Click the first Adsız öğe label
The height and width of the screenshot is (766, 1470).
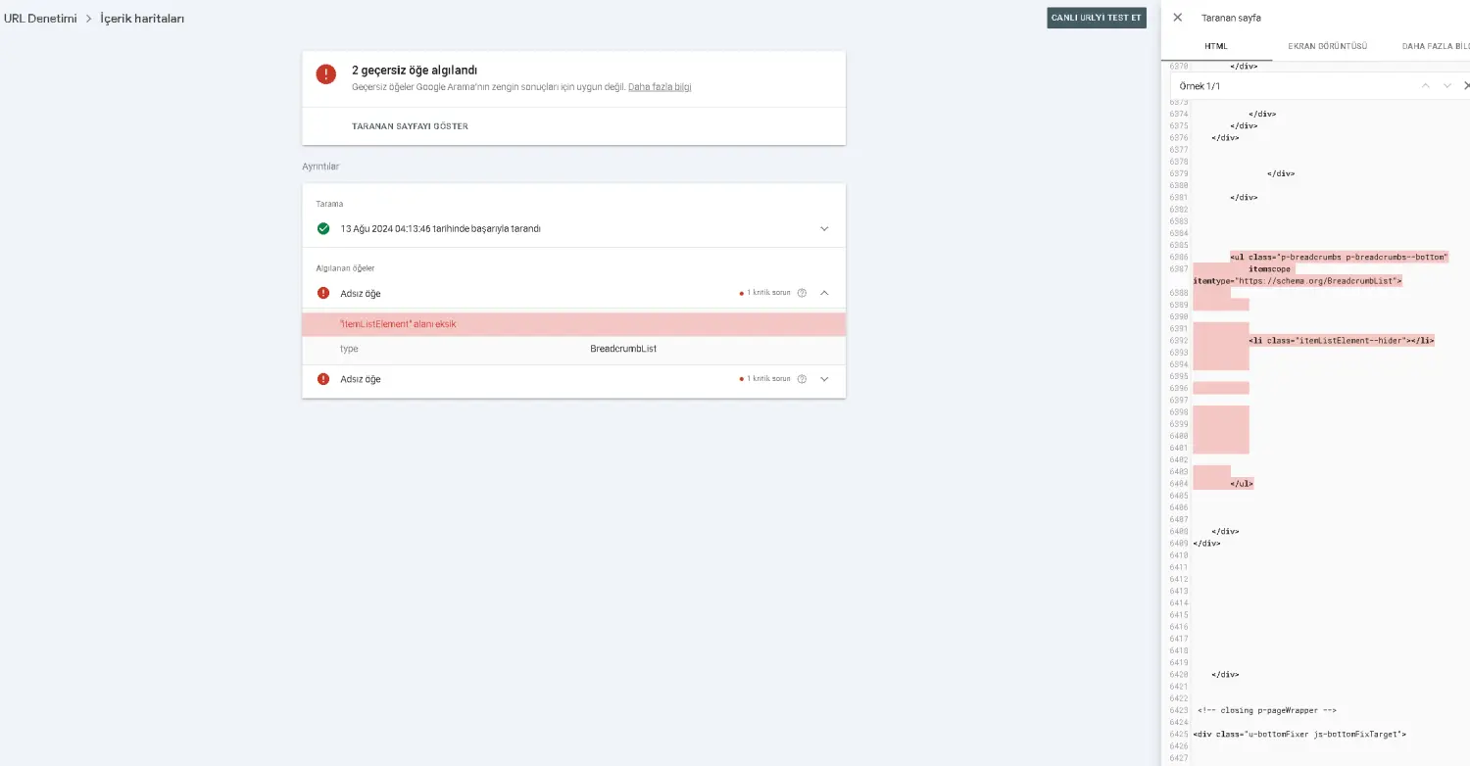coord(361,293)
